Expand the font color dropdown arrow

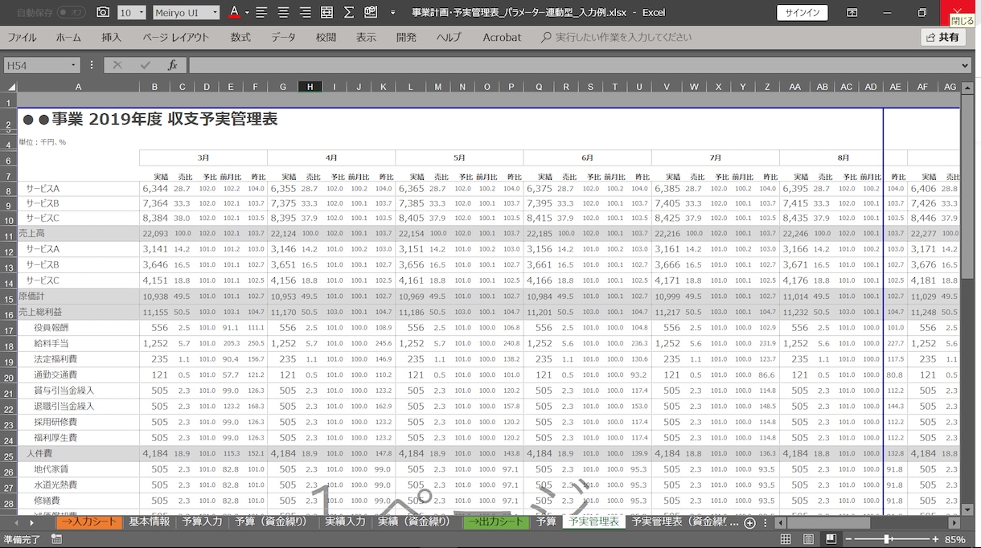pos(247,12)
